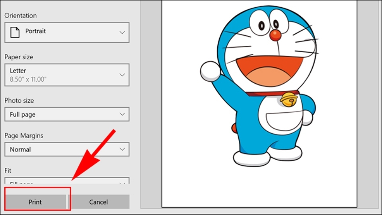Image resolution: width=382 pixels, height=215 pixels.
Task: Open the Page Margins Normal dropdown
Action: point(67,149)
